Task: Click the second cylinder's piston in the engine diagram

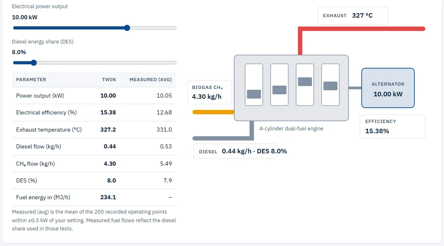Action: coord(280,90)
